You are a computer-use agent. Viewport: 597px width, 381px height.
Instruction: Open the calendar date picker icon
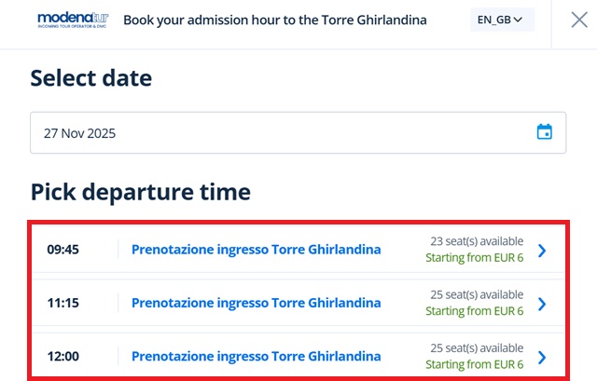[545, 132]
